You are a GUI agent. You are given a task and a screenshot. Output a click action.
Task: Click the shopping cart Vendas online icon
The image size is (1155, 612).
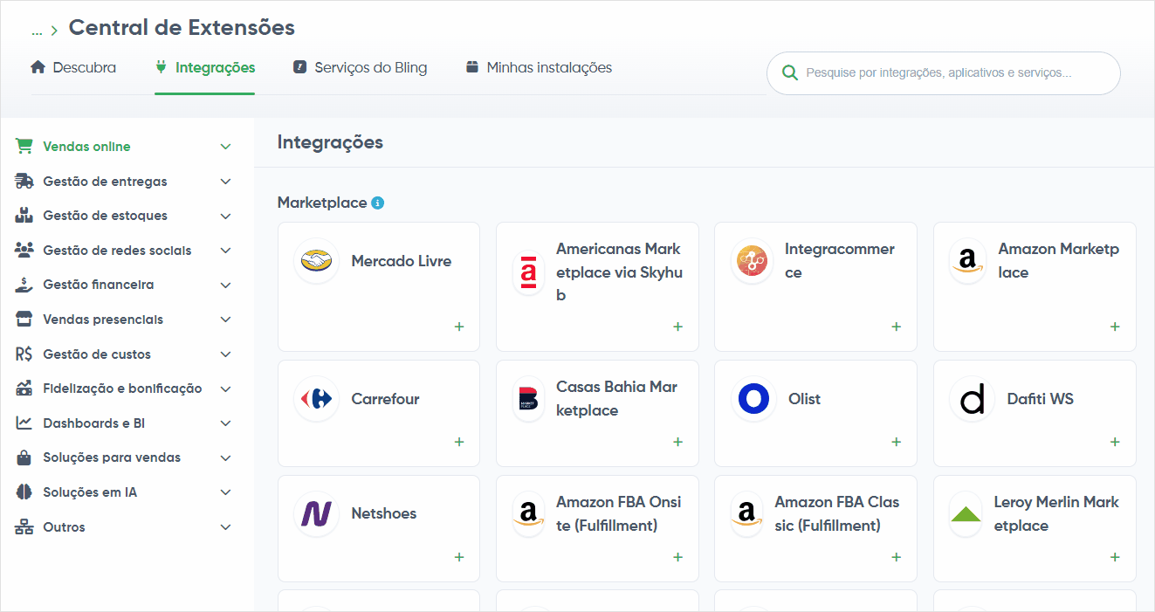[x=24, y=146]
